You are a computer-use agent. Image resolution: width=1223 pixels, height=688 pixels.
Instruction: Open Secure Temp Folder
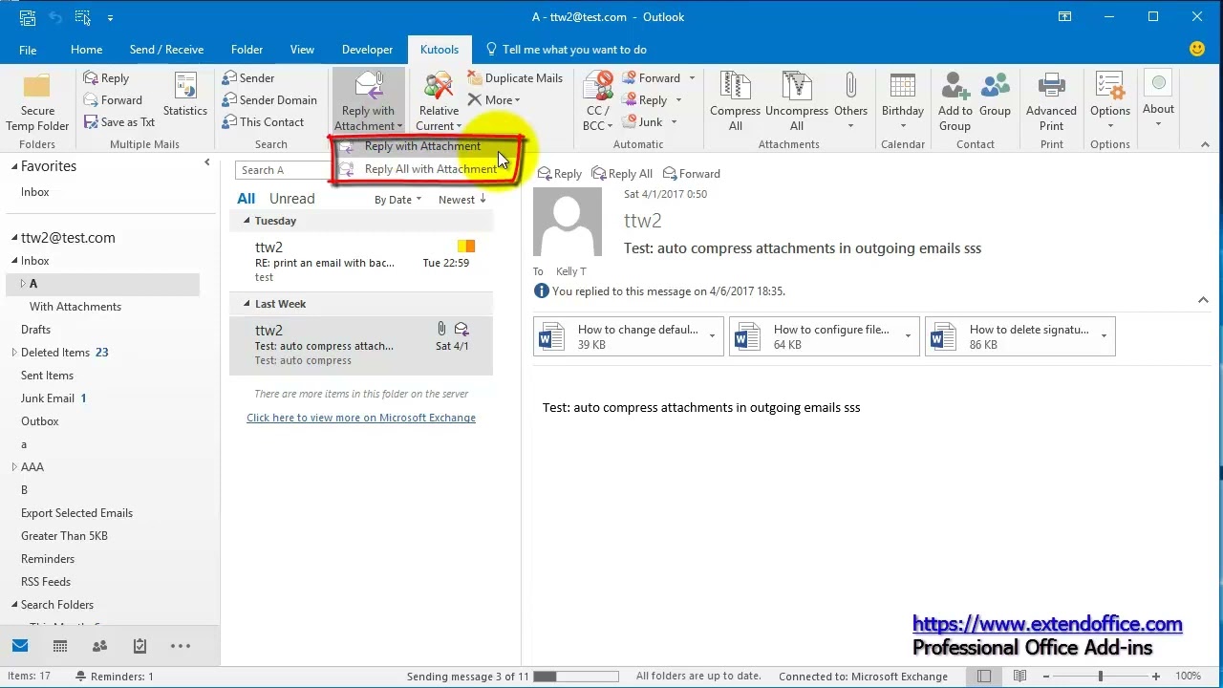(37, 101)
